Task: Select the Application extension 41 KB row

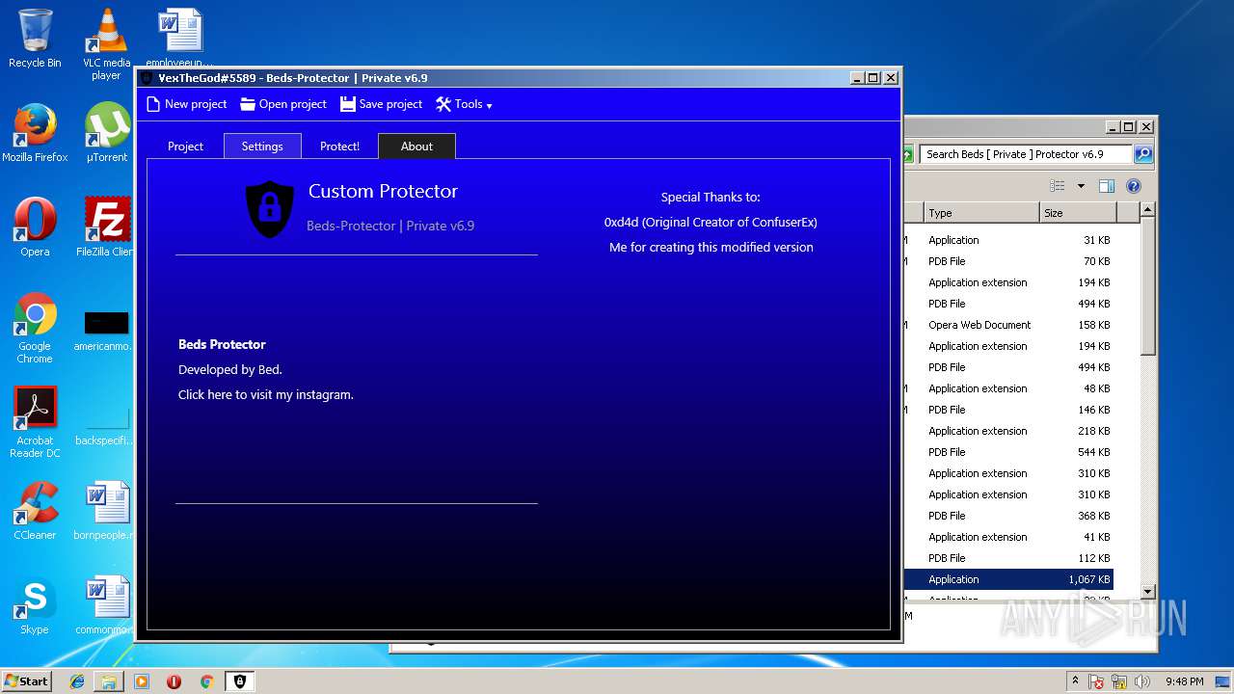Action: 1008,537
